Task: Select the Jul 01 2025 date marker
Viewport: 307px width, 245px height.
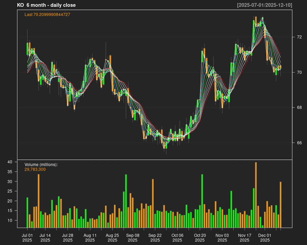Action: [27, 238]
